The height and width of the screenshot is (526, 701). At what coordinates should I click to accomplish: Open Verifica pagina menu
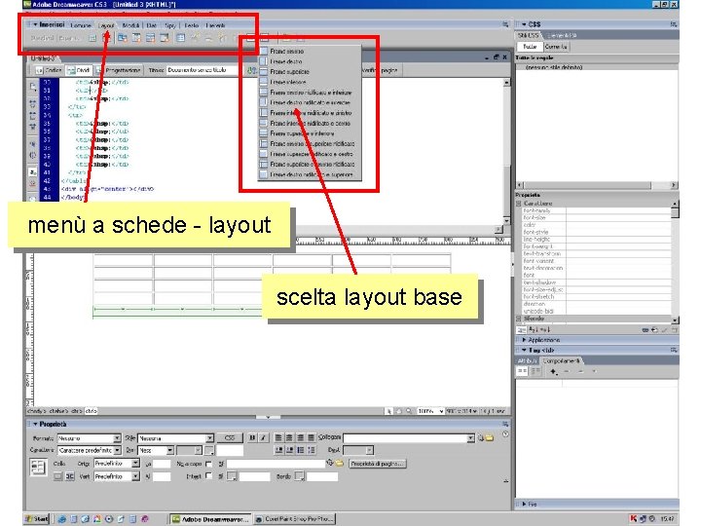[380, 70]
